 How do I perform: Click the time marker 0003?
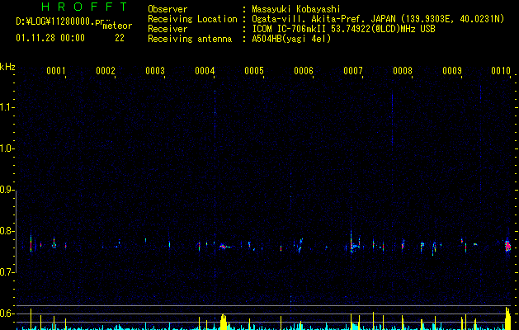[155, 71]
